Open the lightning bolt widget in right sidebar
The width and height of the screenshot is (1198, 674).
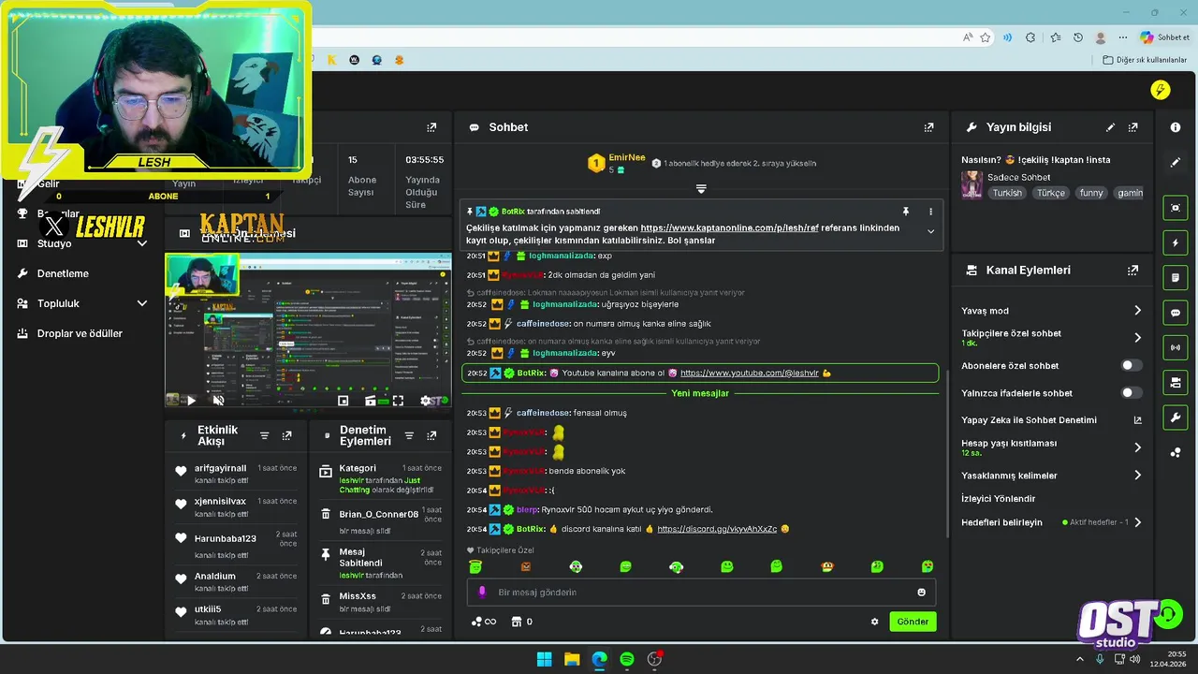(x=1176, y=242)
